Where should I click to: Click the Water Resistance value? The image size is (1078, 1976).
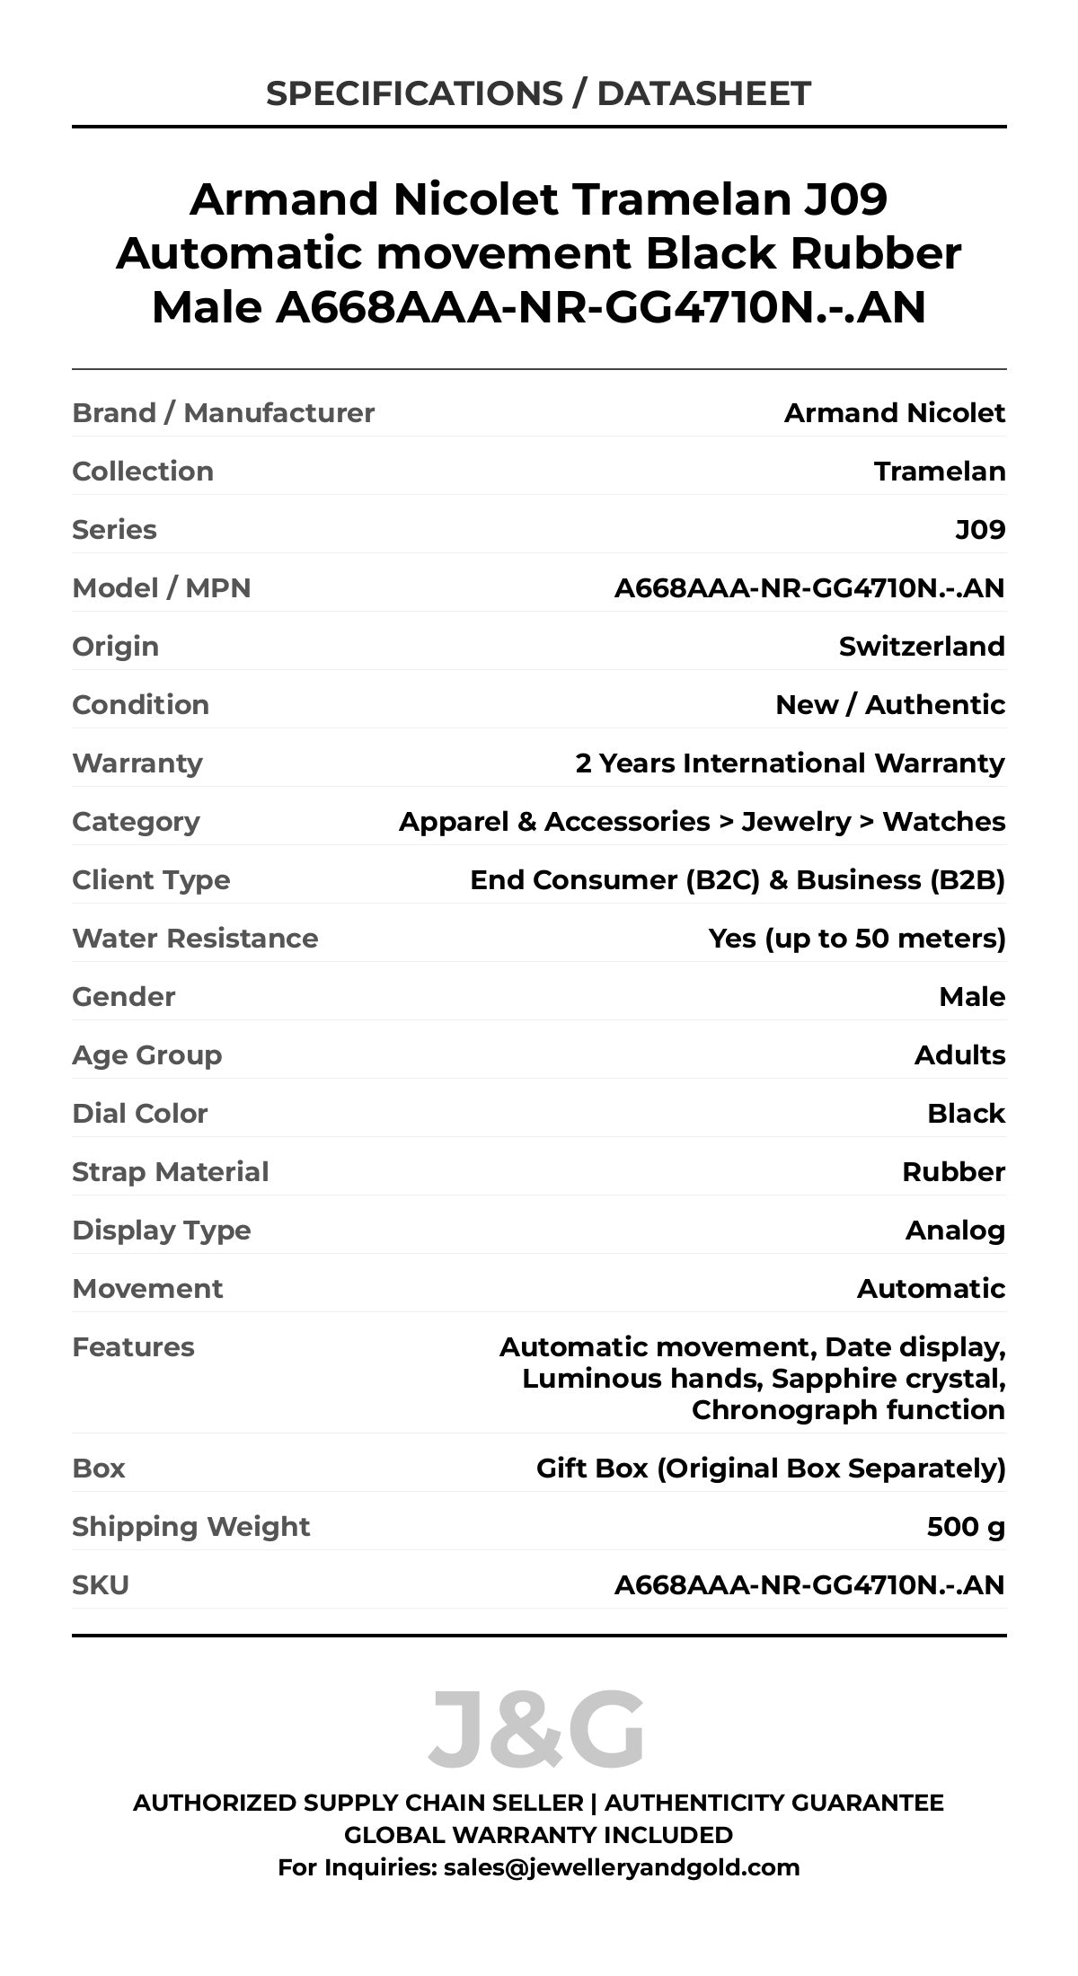(x=856, y=939)
